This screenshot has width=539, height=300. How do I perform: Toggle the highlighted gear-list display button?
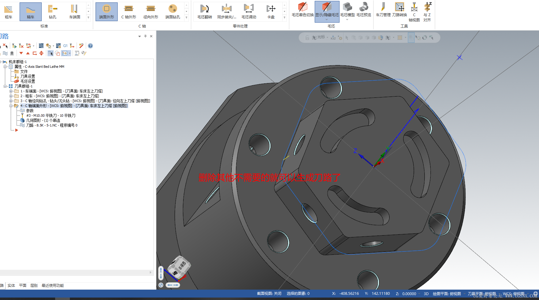pyautogui.click(x=65, y=53)
